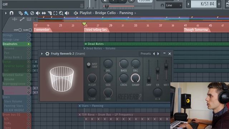This screenshot has width=229, height=129.
Task: Toggle the playlist snap magnet icon
Action: click(11, 13)
